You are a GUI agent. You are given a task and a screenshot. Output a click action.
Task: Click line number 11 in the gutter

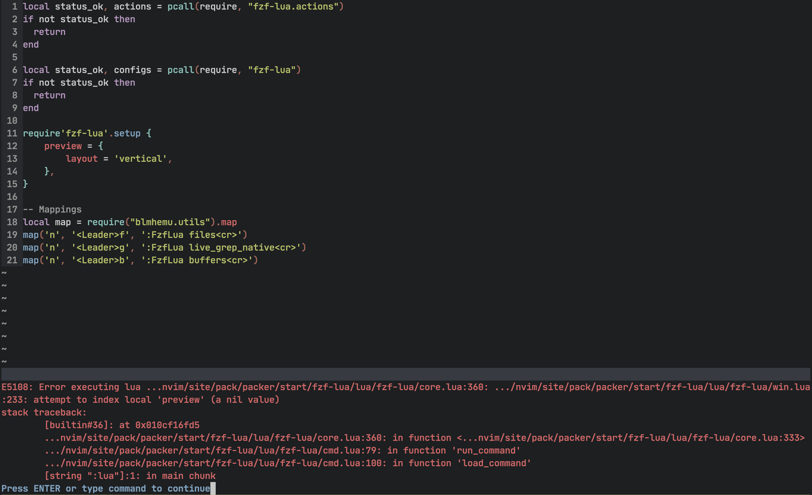(12, 133)
